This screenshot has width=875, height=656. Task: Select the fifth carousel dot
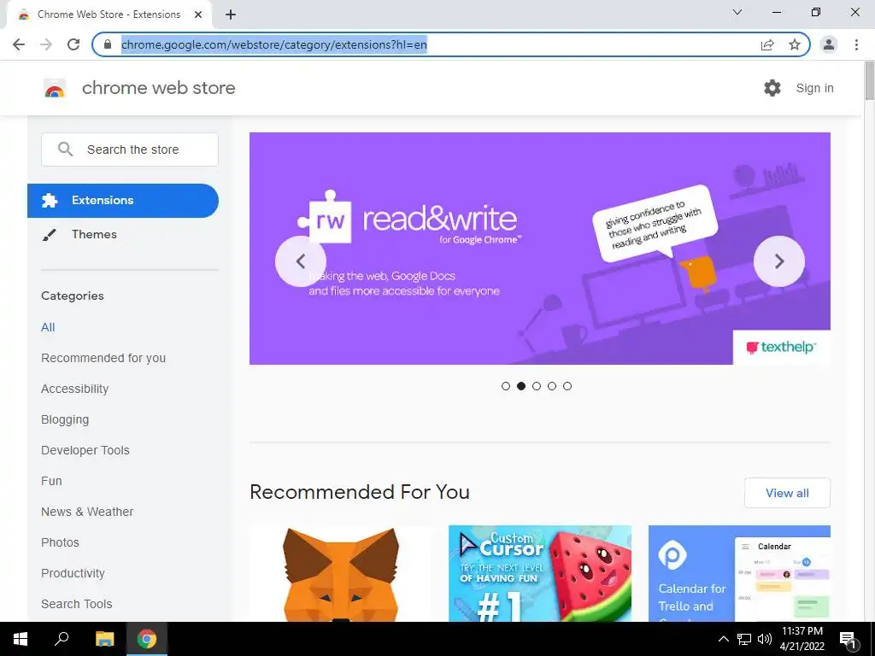[x=567, y=386]
